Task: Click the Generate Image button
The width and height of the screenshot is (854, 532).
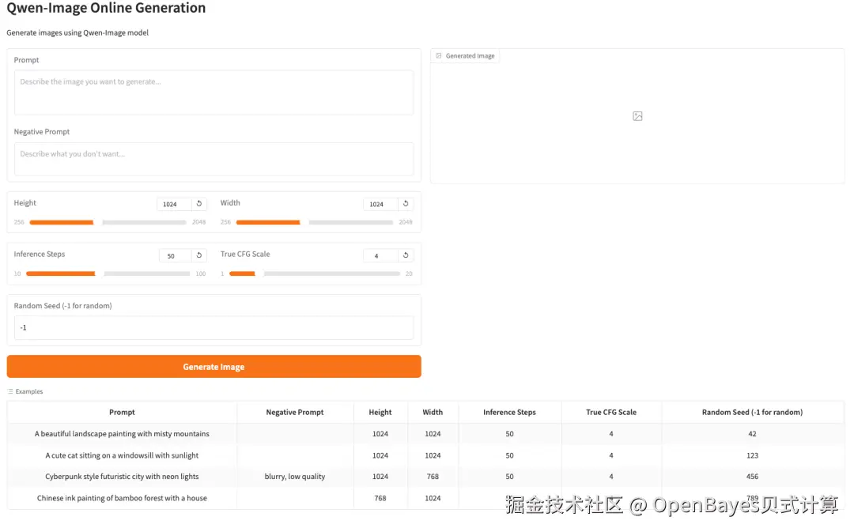Action: [214, 367]
